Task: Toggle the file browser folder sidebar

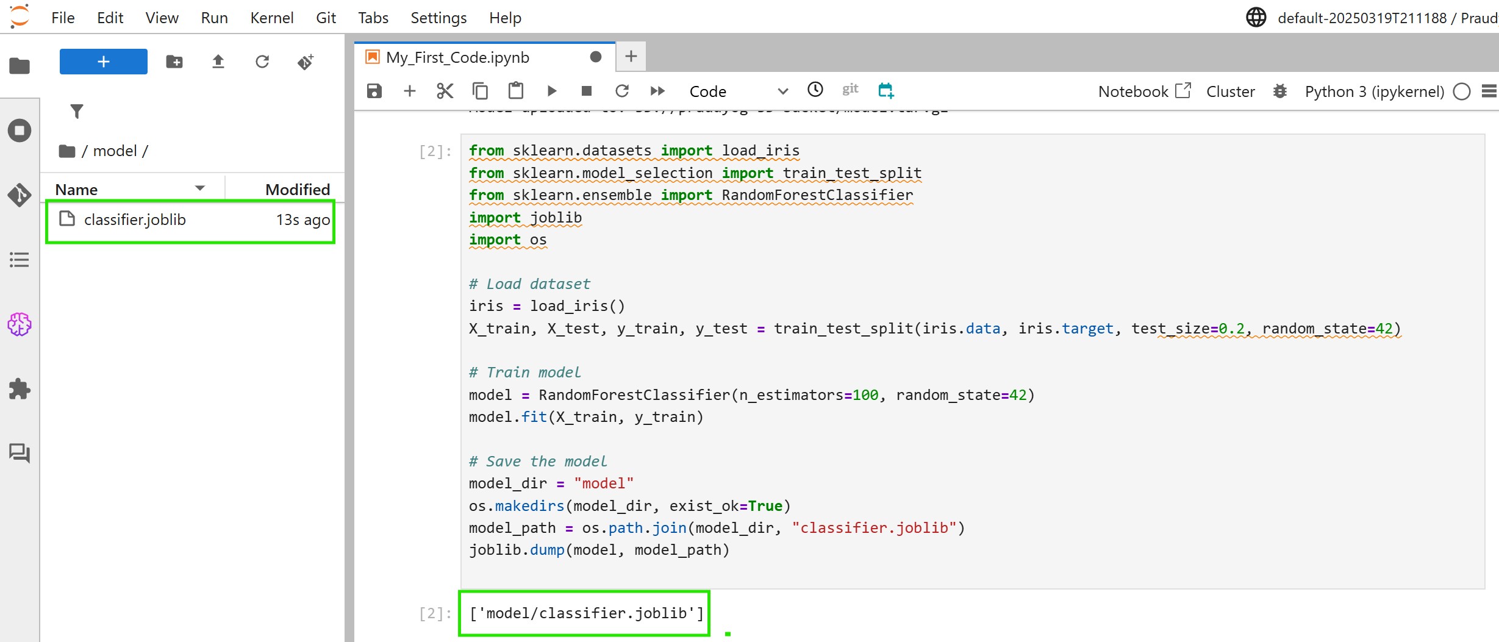Action: pyautogui.click(x=20, y=66)
